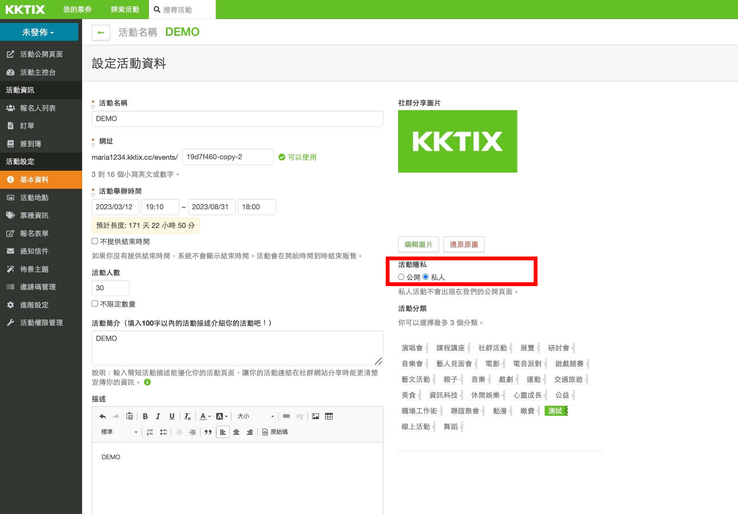Select the 公開 privacy radio button
The image size is (738, 514).
(401, 277)
